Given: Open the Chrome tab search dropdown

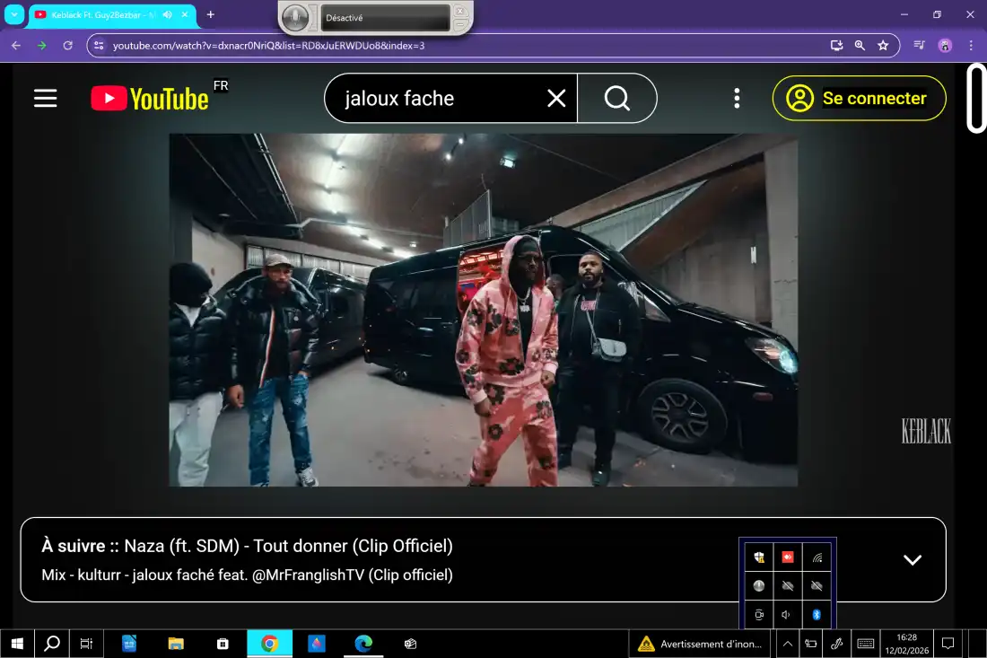Looking at the screenshot, I should [14, 14].
